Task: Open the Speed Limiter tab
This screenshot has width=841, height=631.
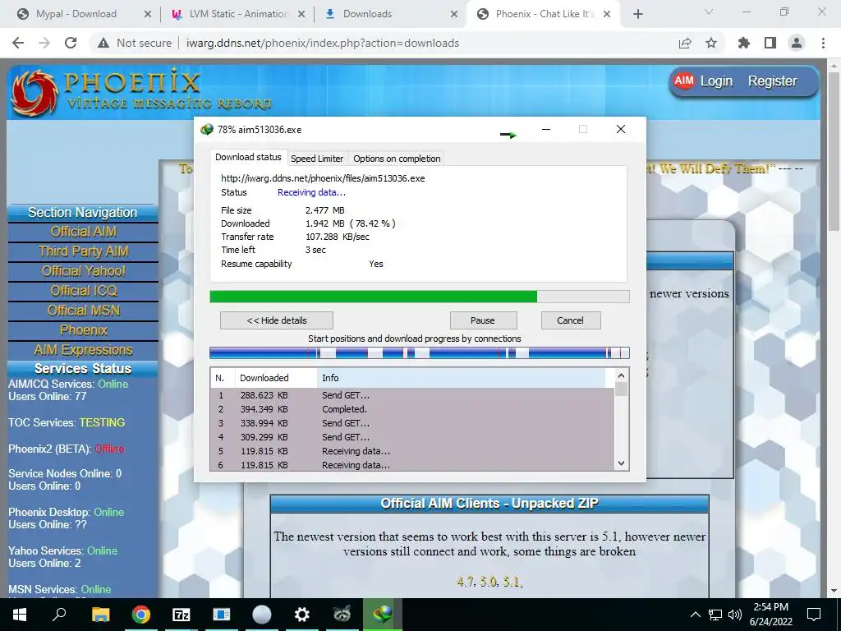Action: 317,159
